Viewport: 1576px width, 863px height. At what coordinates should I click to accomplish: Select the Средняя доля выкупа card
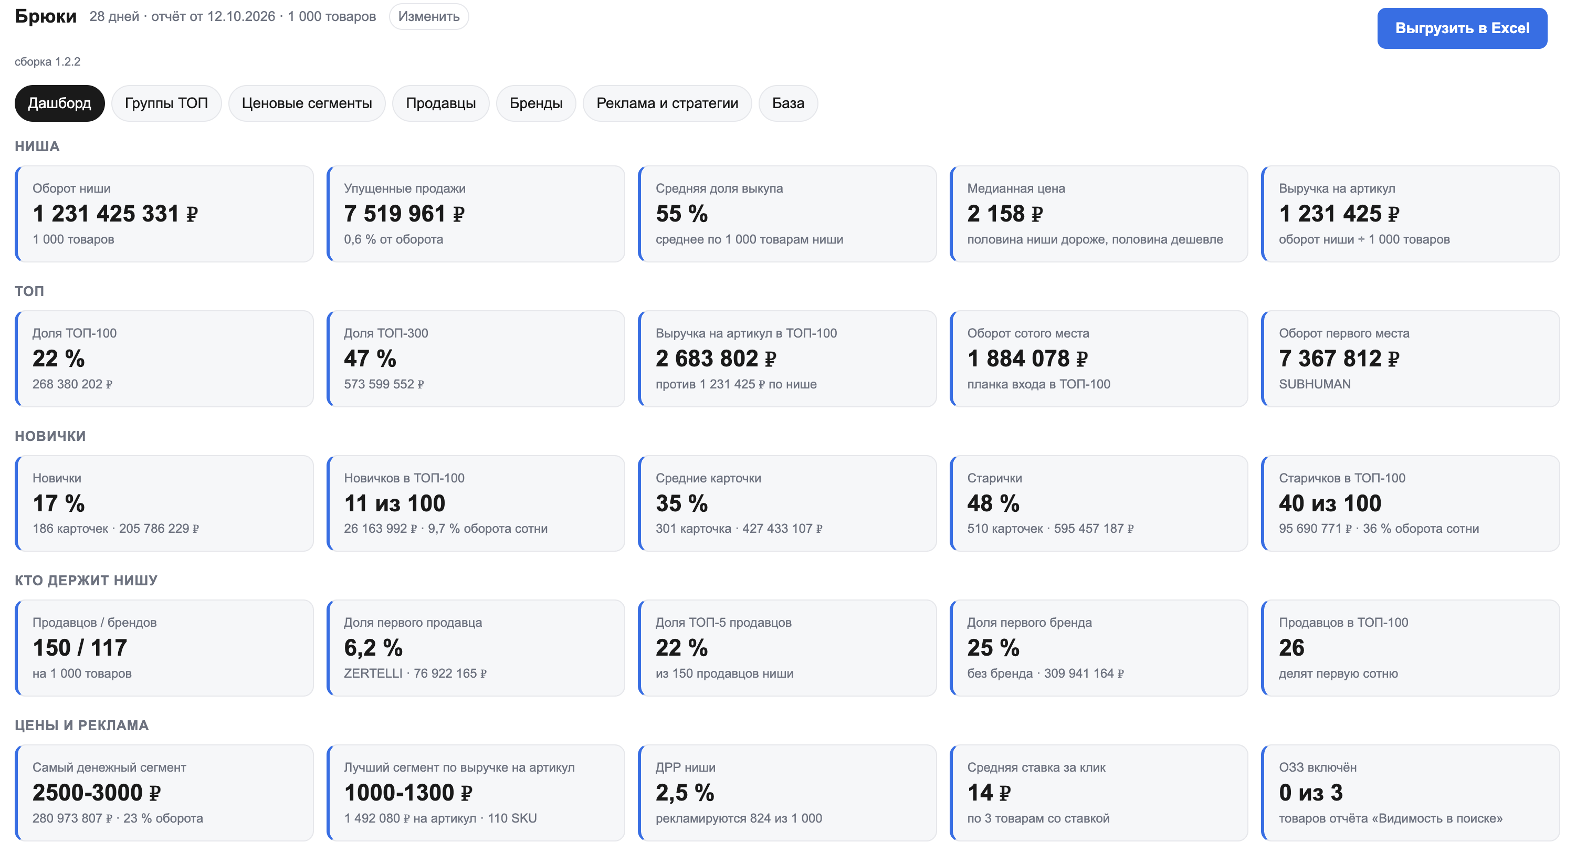[x=787, y=214]
